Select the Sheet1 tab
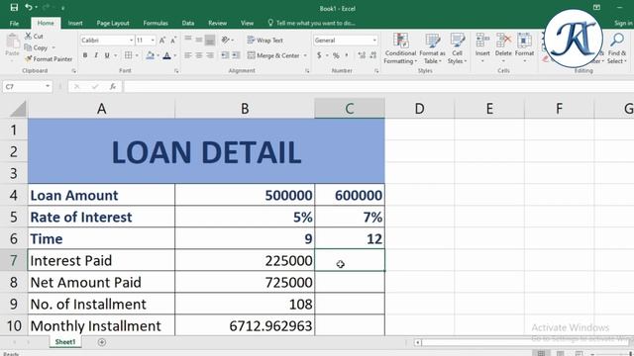 click(x=65, y=342)
